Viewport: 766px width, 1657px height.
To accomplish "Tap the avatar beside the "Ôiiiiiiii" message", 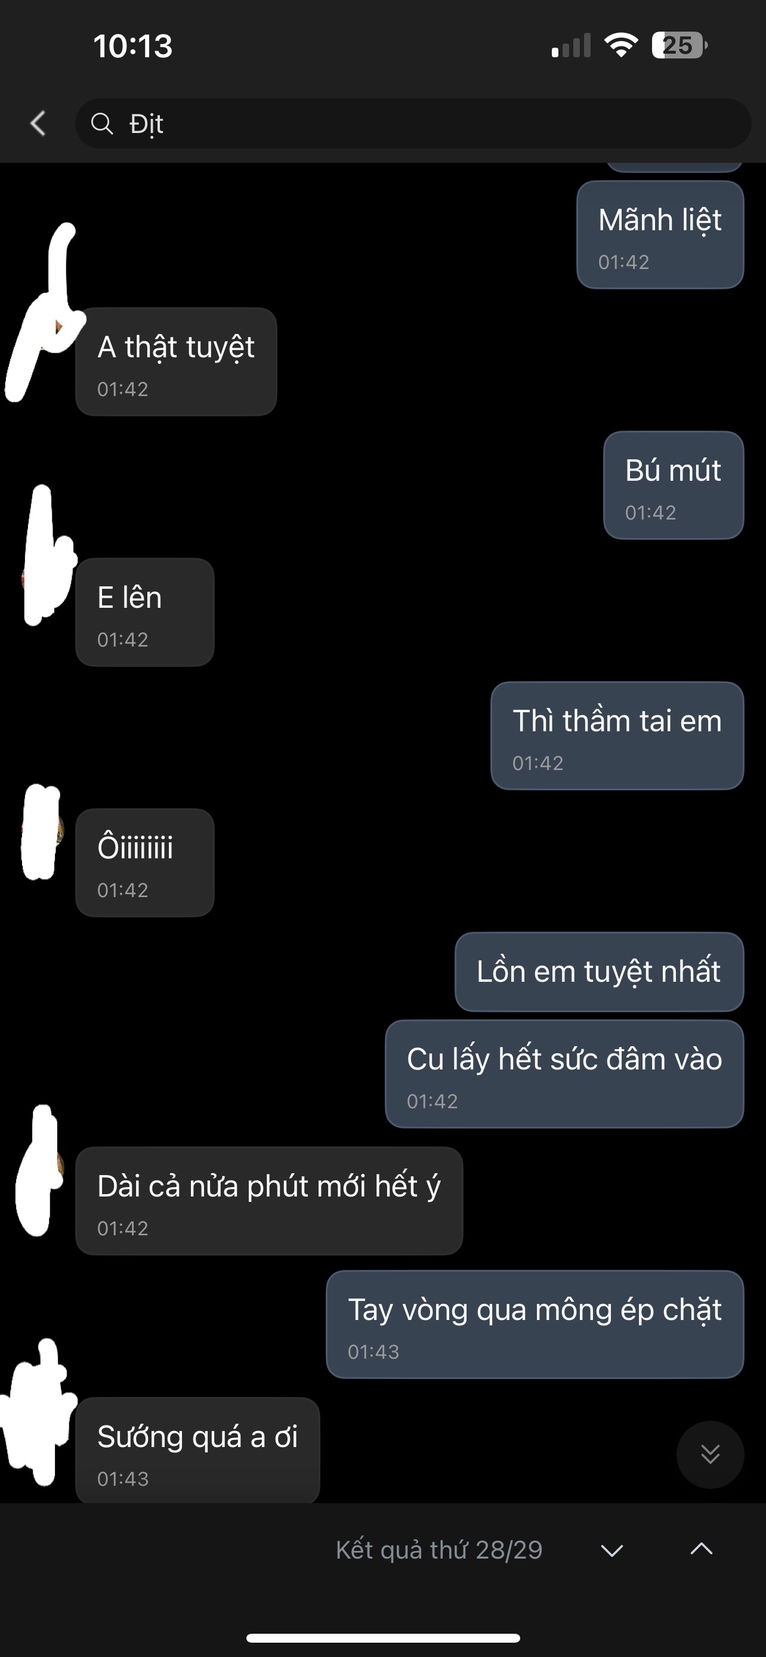I will (41, 831).
